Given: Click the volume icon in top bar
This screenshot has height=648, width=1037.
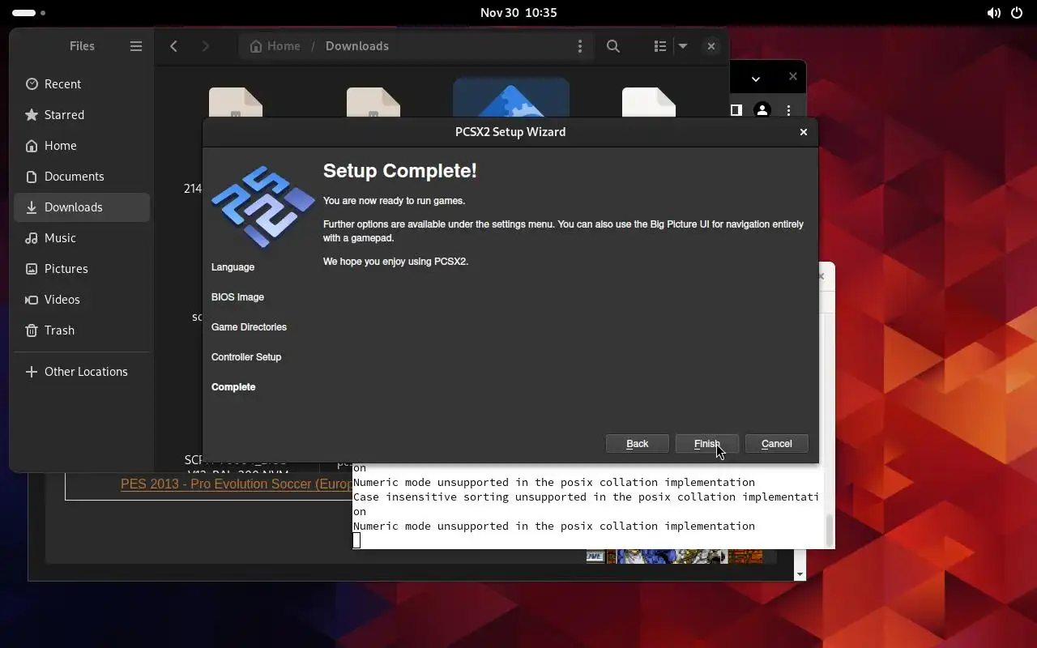Looking at the screenshot, I should tap(993, 13).
